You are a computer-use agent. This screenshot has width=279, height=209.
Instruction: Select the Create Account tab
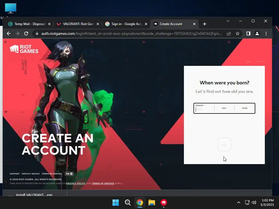point(174,24)
